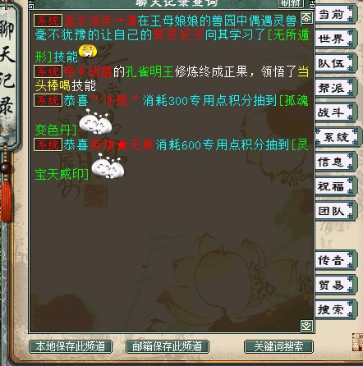The height and width of the screenshot is (366, 363).
Task: Open the 贸易 channel tab
Action: tap(336, 285)
